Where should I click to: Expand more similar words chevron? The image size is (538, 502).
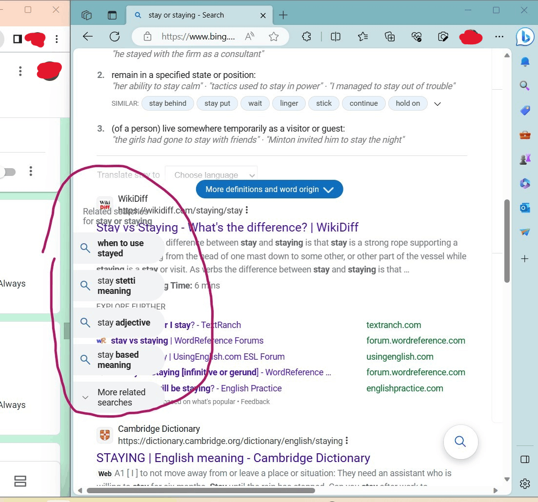(438, 103)
